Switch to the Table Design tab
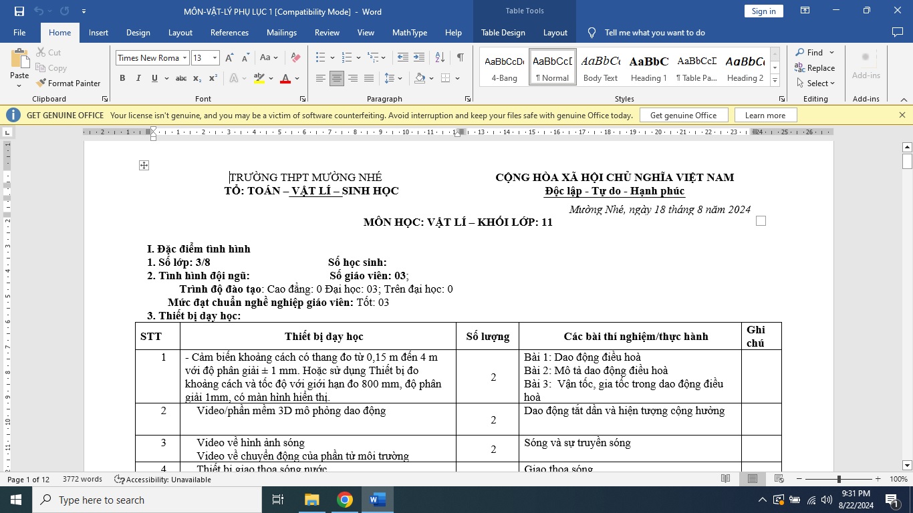913x513 pixels. [503, 32]
